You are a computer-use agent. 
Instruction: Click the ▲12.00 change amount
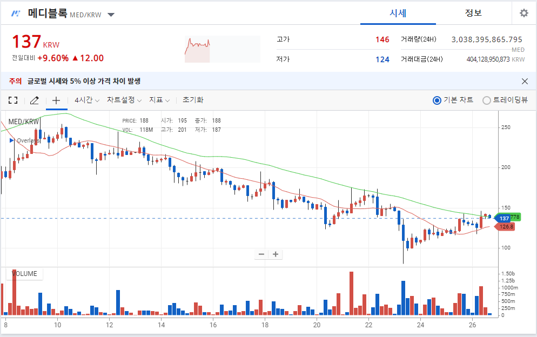[88, 58]
